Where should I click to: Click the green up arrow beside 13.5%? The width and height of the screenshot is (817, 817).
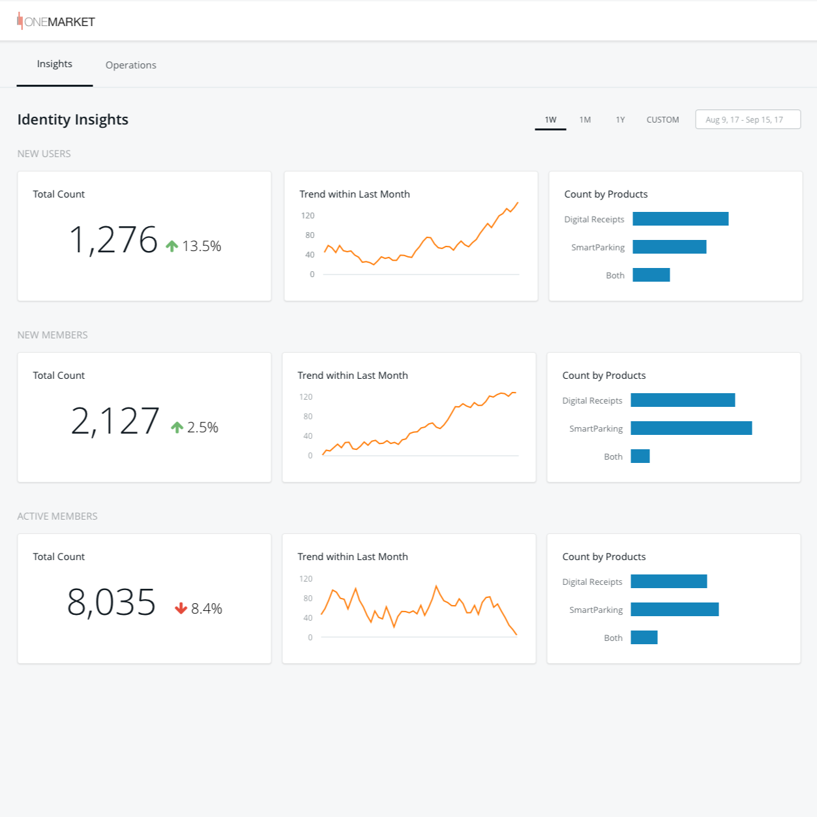[171, 245]
